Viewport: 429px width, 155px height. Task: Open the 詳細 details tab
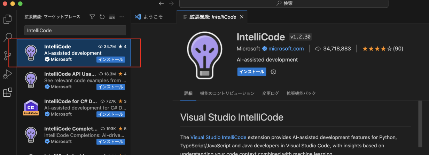tap(188, 93)
